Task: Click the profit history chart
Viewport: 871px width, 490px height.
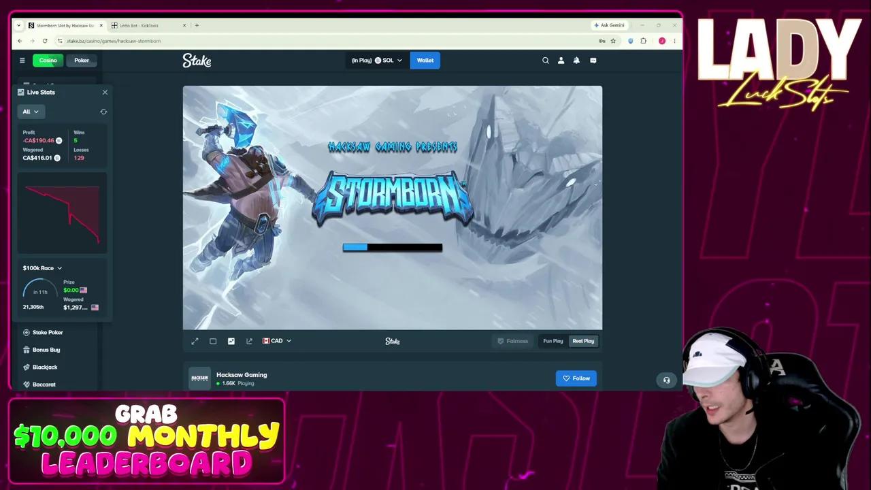Action: (x=62, y=213)
